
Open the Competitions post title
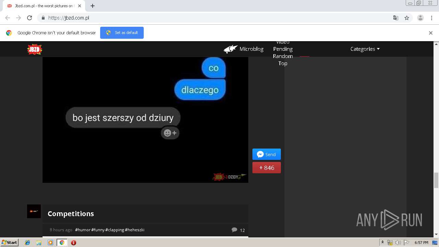71,214
